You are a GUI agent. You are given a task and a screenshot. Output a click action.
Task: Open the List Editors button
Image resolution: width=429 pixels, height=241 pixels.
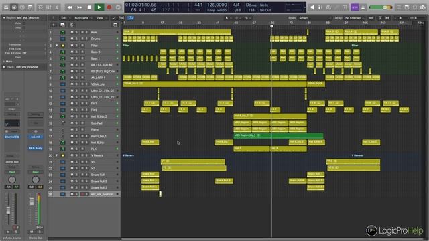(x=399, y=7)
